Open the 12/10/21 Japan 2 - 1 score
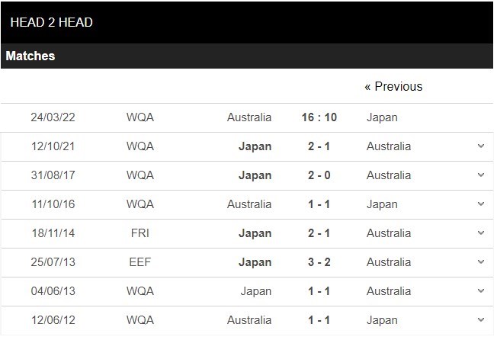The width and height of the screenshot is (497, 340). [319, 146]
